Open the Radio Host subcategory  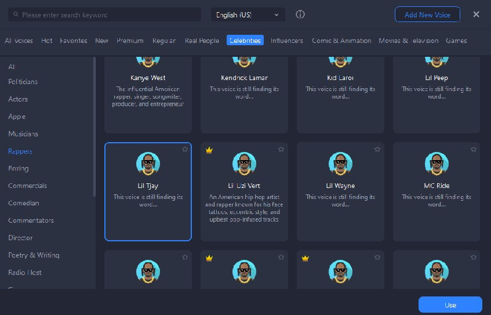pyautogui.click(x=25, y=273)
